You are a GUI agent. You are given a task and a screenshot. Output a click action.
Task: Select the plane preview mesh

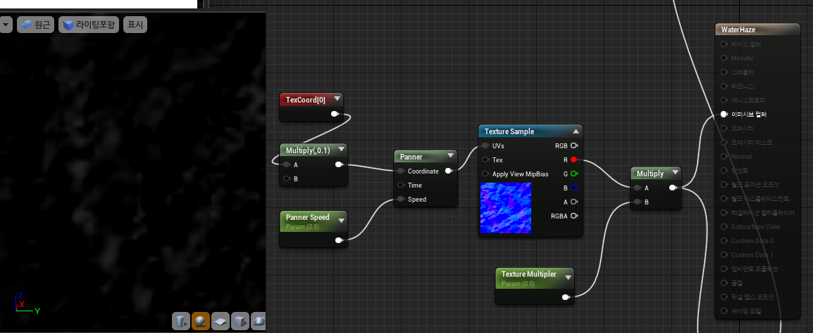(221, 322)
